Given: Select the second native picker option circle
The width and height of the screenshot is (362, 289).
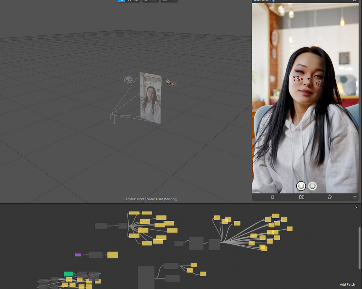Looking at the screenshot, I should point(312,186).
